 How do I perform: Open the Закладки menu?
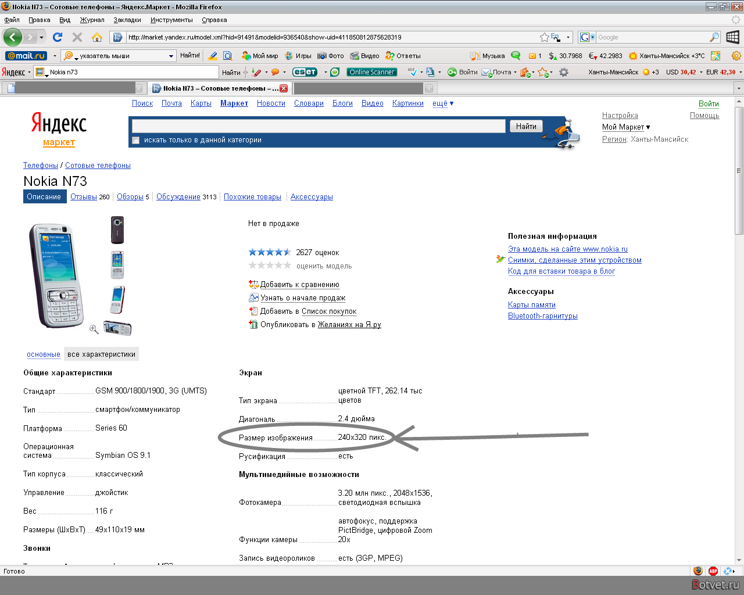pos(127,20)
